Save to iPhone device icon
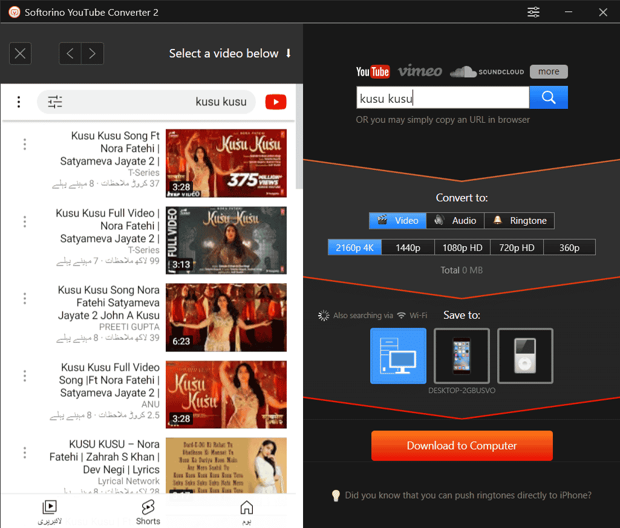The image size is (620, 528). 462,356
